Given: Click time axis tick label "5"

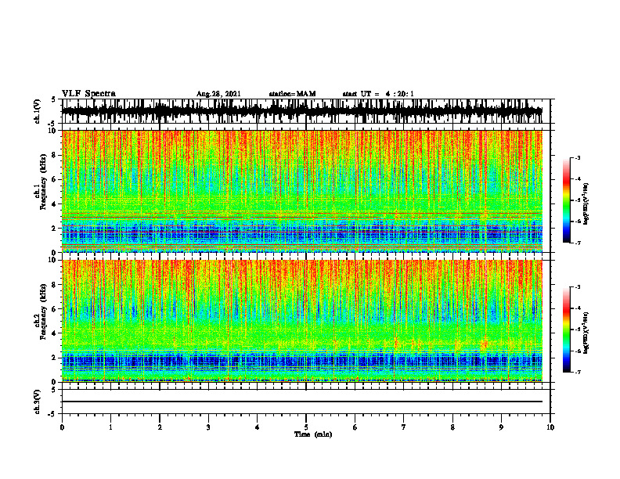Looking at the screenshot, I should 306,427.
